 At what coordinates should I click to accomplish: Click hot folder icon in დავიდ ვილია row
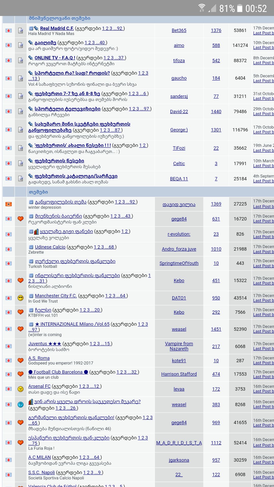(9, 204)
